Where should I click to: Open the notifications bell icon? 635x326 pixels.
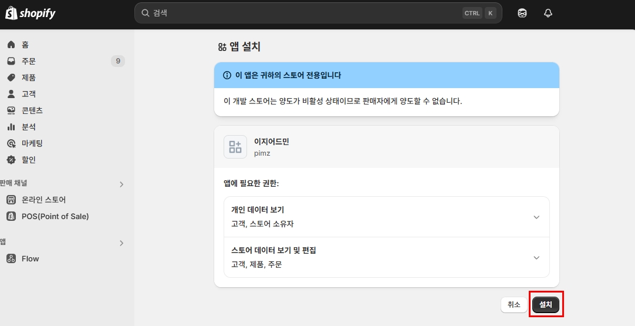tap(548, 13)
